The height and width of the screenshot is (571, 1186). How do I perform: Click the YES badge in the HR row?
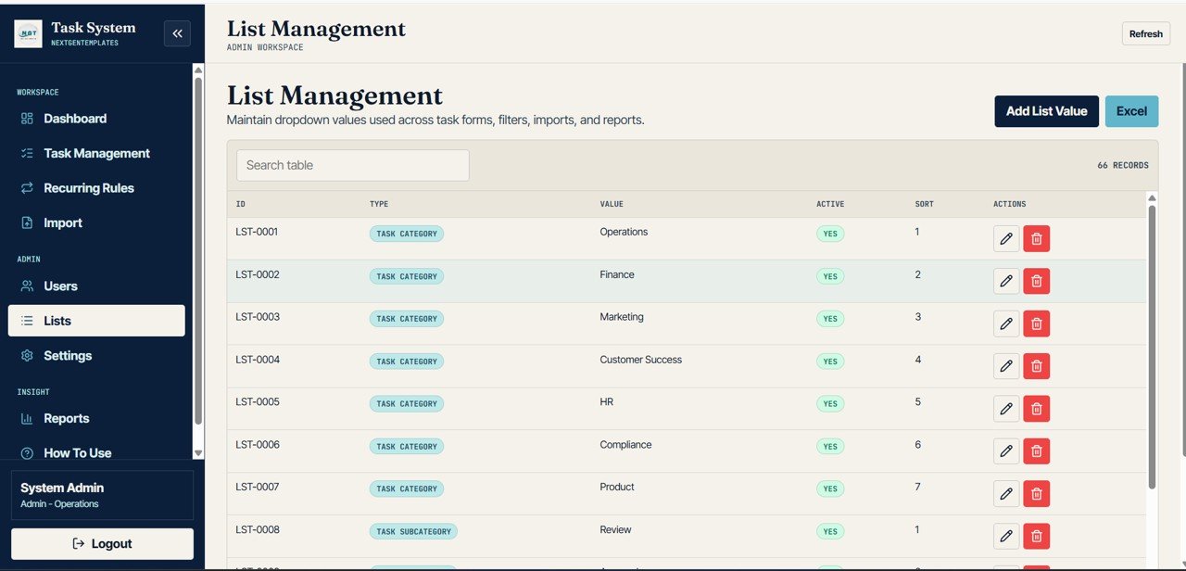tap(830, 404)
